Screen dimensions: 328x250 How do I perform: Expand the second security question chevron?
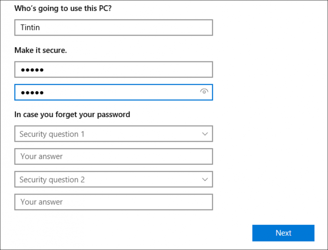tap(205, 179)
